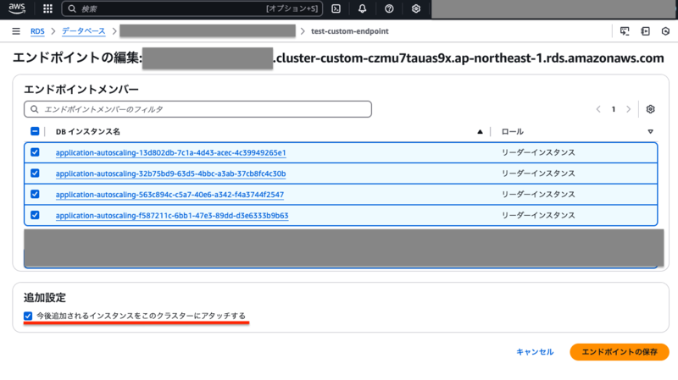Image resolution: width=678 pixels, height=380 pixels.
Task: Open the notifications bell
Action: 363,8
